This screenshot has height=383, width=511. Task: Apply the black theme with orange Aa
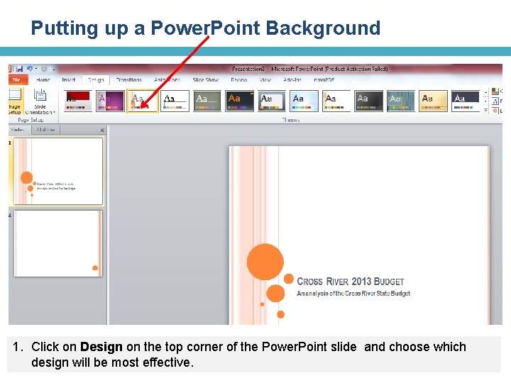[x=240, y=101]
